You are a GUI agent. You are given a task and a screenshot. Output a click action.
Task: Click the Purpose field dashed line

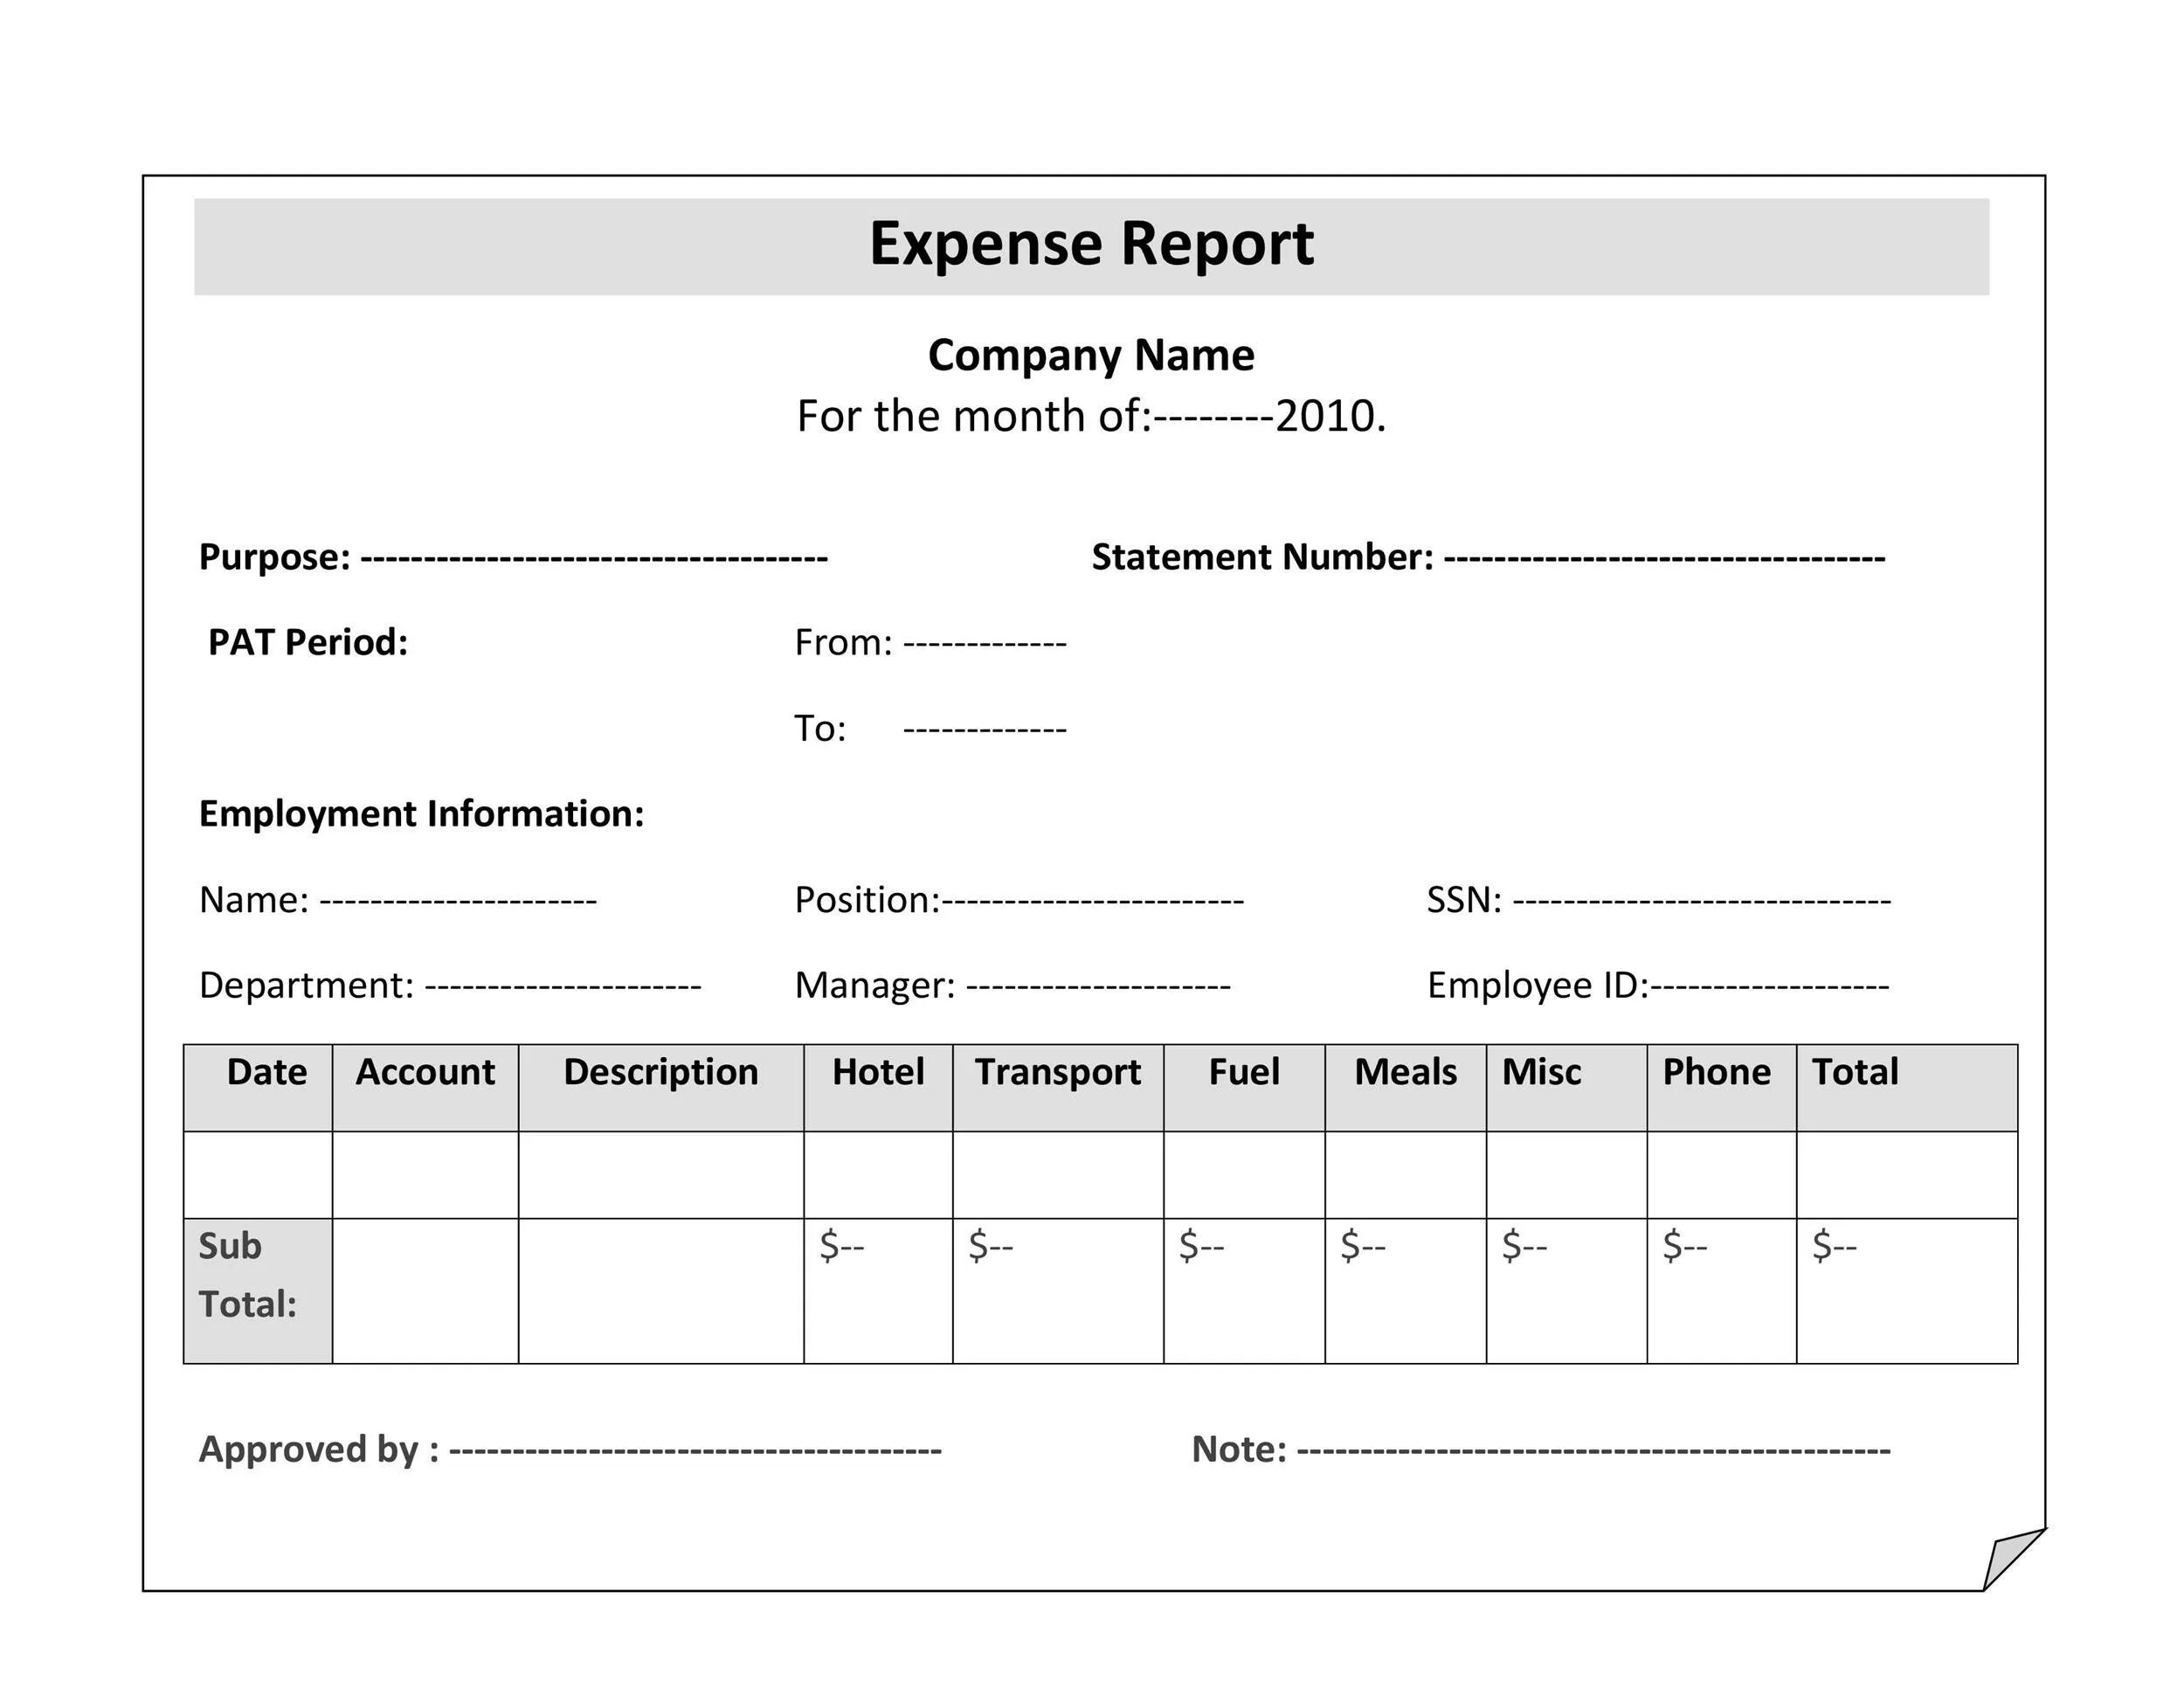(x=593, y=558)
